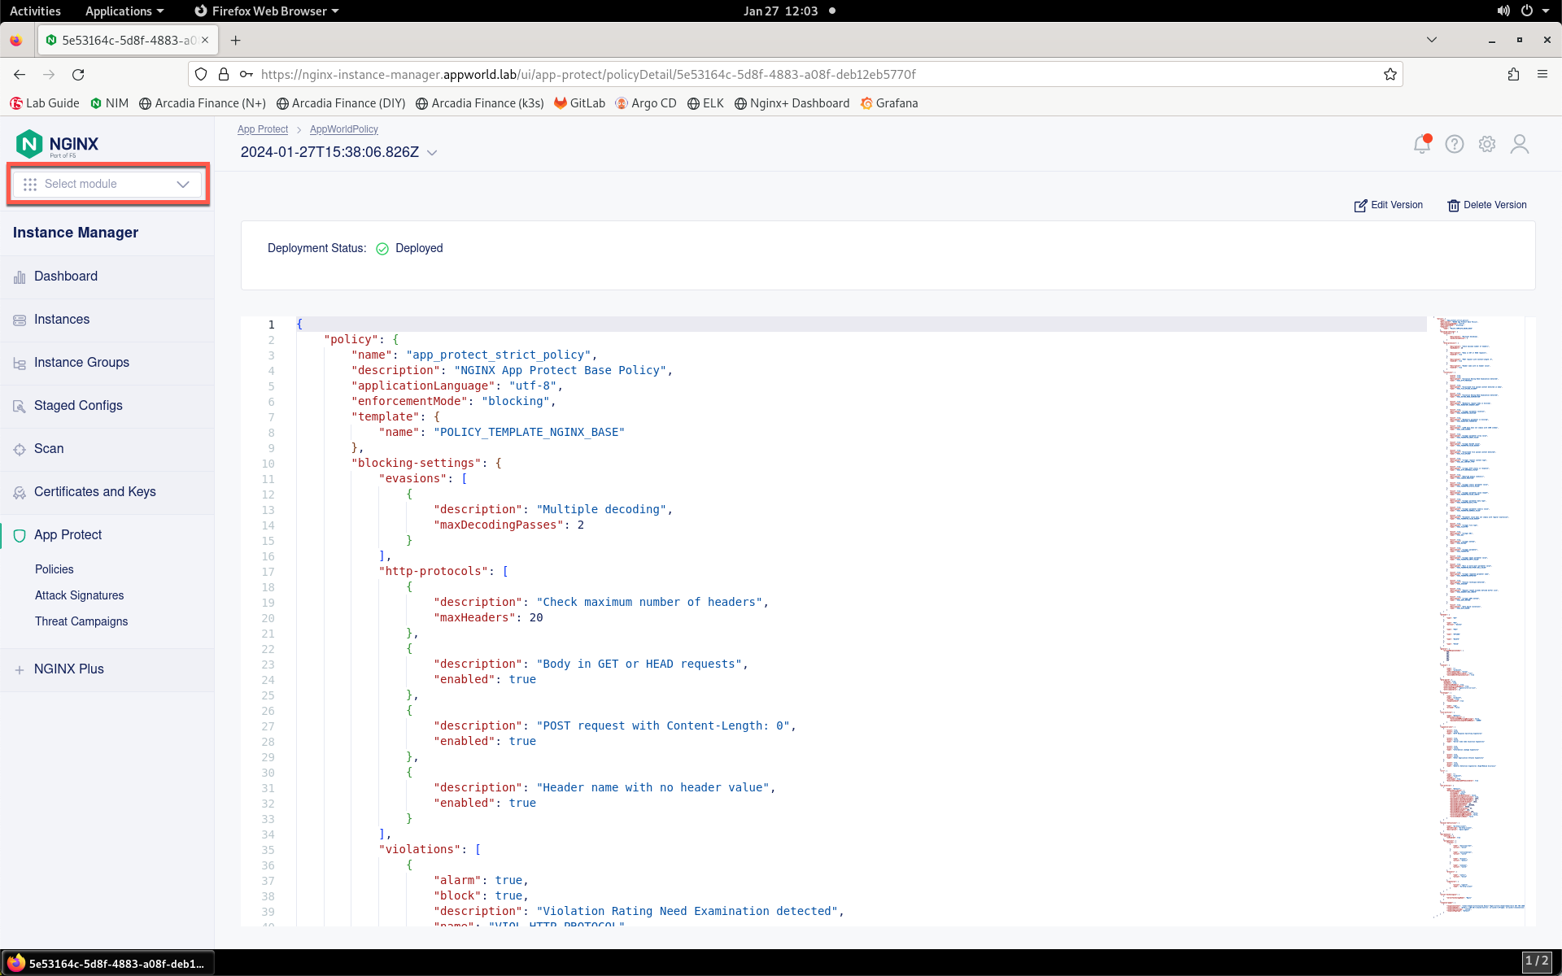The image size is (1562, 976).
Task: Click the volume icon in system tray
Action: (x=1503, y=11)
